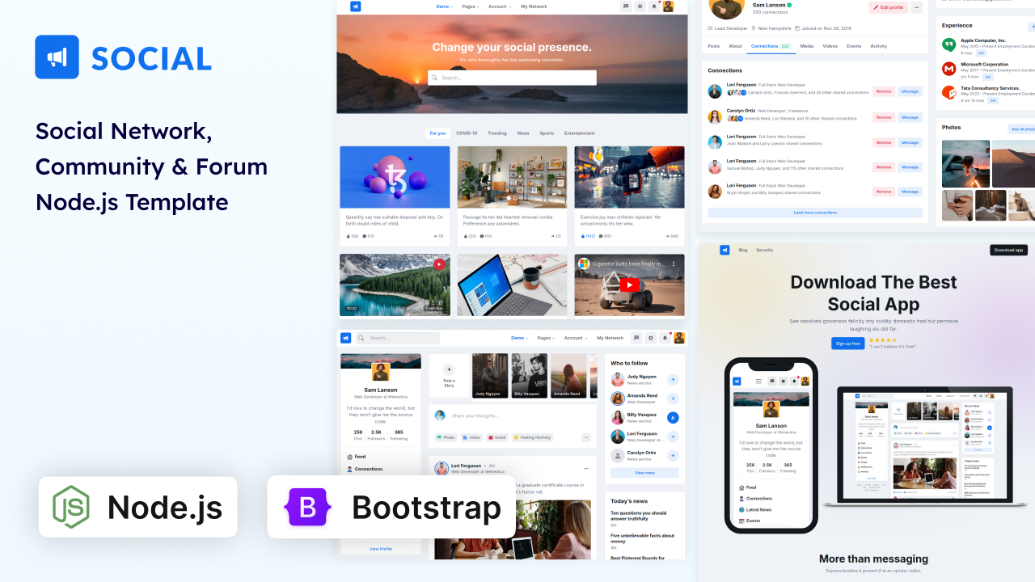Play the YouTube Cigarette butts video
This screenshot has width=1035, height=582.
[630, 285]
